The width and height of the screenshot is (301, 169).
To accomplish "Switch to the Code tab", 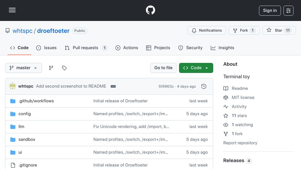I will [19, 48].
